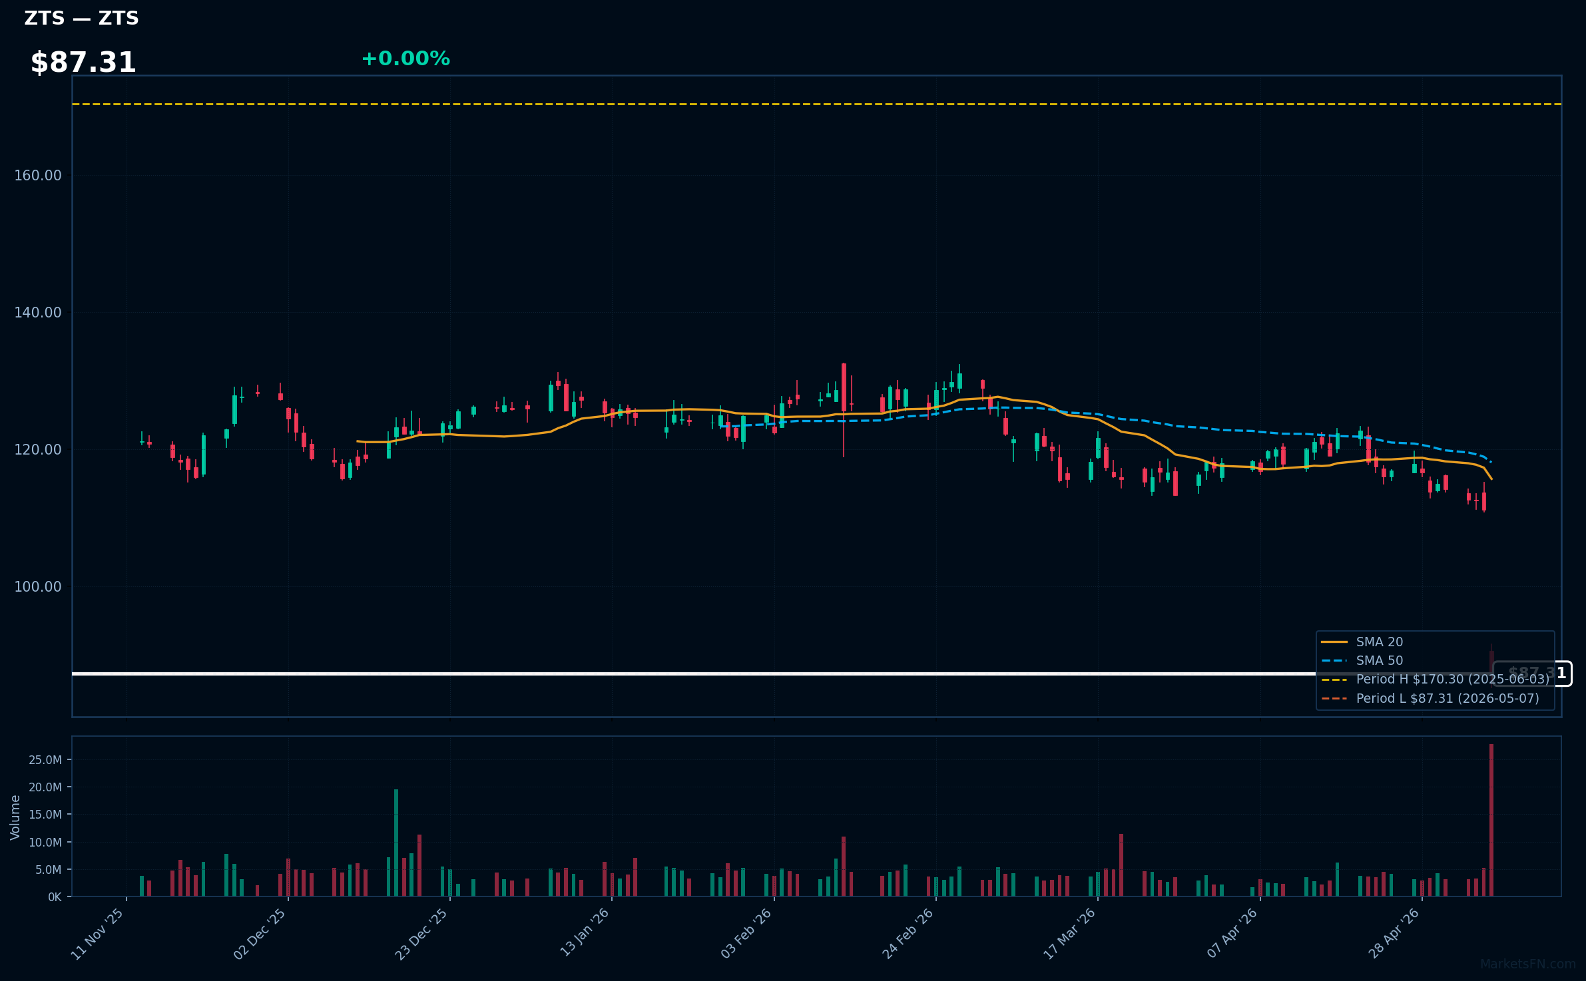Click the tallest red volume bar at far right
This screenshot has height=981, width=1586.
pos(1491,820)
